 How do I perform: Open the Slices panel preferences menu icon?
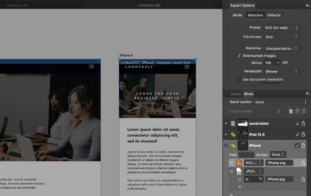[307, 94]
